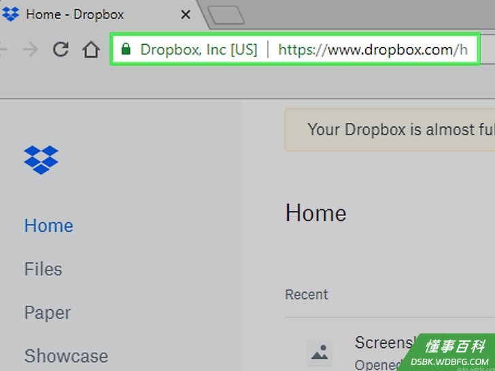Open Paper in the sidebar

(x=48, y=313)
